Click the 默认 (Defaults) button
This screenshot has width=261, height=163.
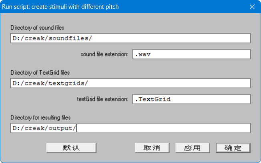tap(71, 148)
